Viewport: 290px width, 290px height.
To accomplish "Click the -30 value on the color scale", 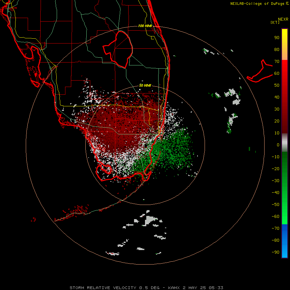I will pos(275,181).
